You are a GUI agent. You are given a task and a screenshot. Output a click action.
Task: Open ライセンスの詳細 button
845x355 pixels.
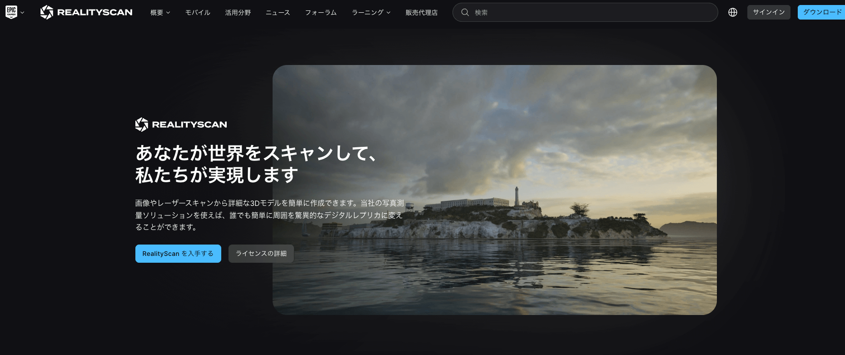[261, 254]
